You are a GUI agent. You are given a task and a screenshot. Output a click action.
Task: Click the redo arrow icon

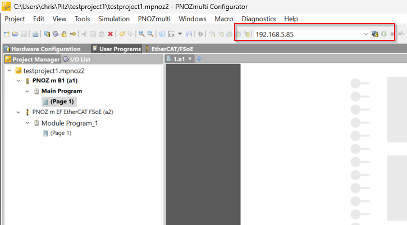[131, 34]
